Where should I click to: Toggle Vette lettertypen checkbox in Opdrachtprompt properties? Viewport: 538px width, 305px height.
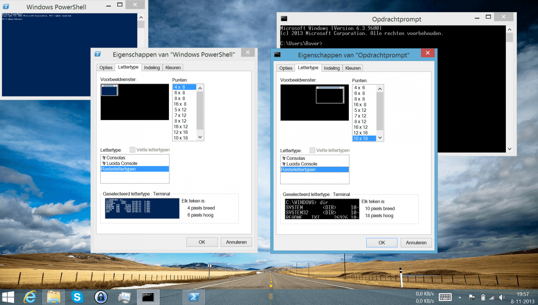(312, 150)
